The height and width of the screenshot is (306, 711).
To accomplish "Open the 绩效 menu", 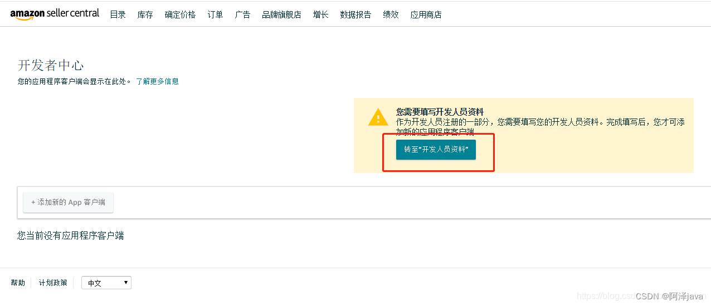I will tap(391, 14).
